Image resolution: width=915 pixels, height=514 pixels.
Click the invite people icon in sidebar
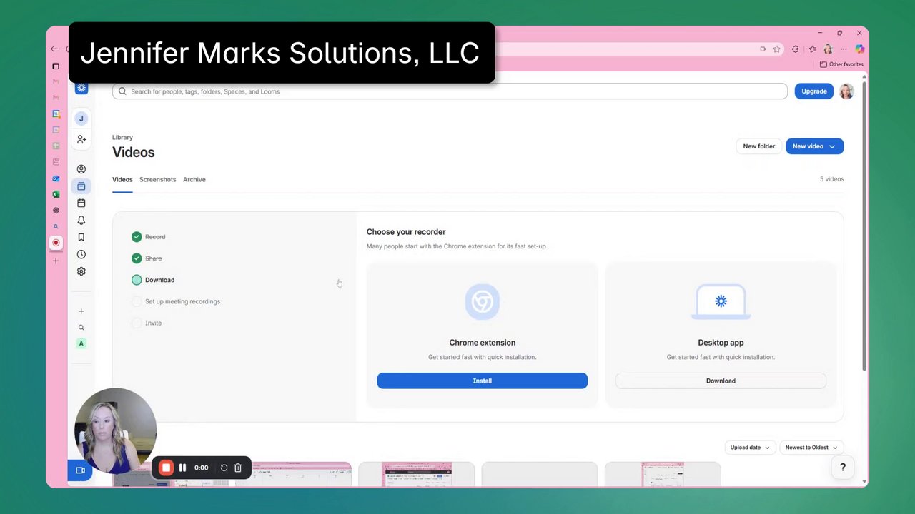coord(81,140)
